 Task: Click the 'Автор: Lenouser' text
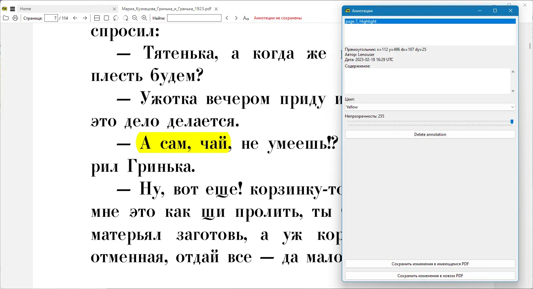(x=360, y=55)
